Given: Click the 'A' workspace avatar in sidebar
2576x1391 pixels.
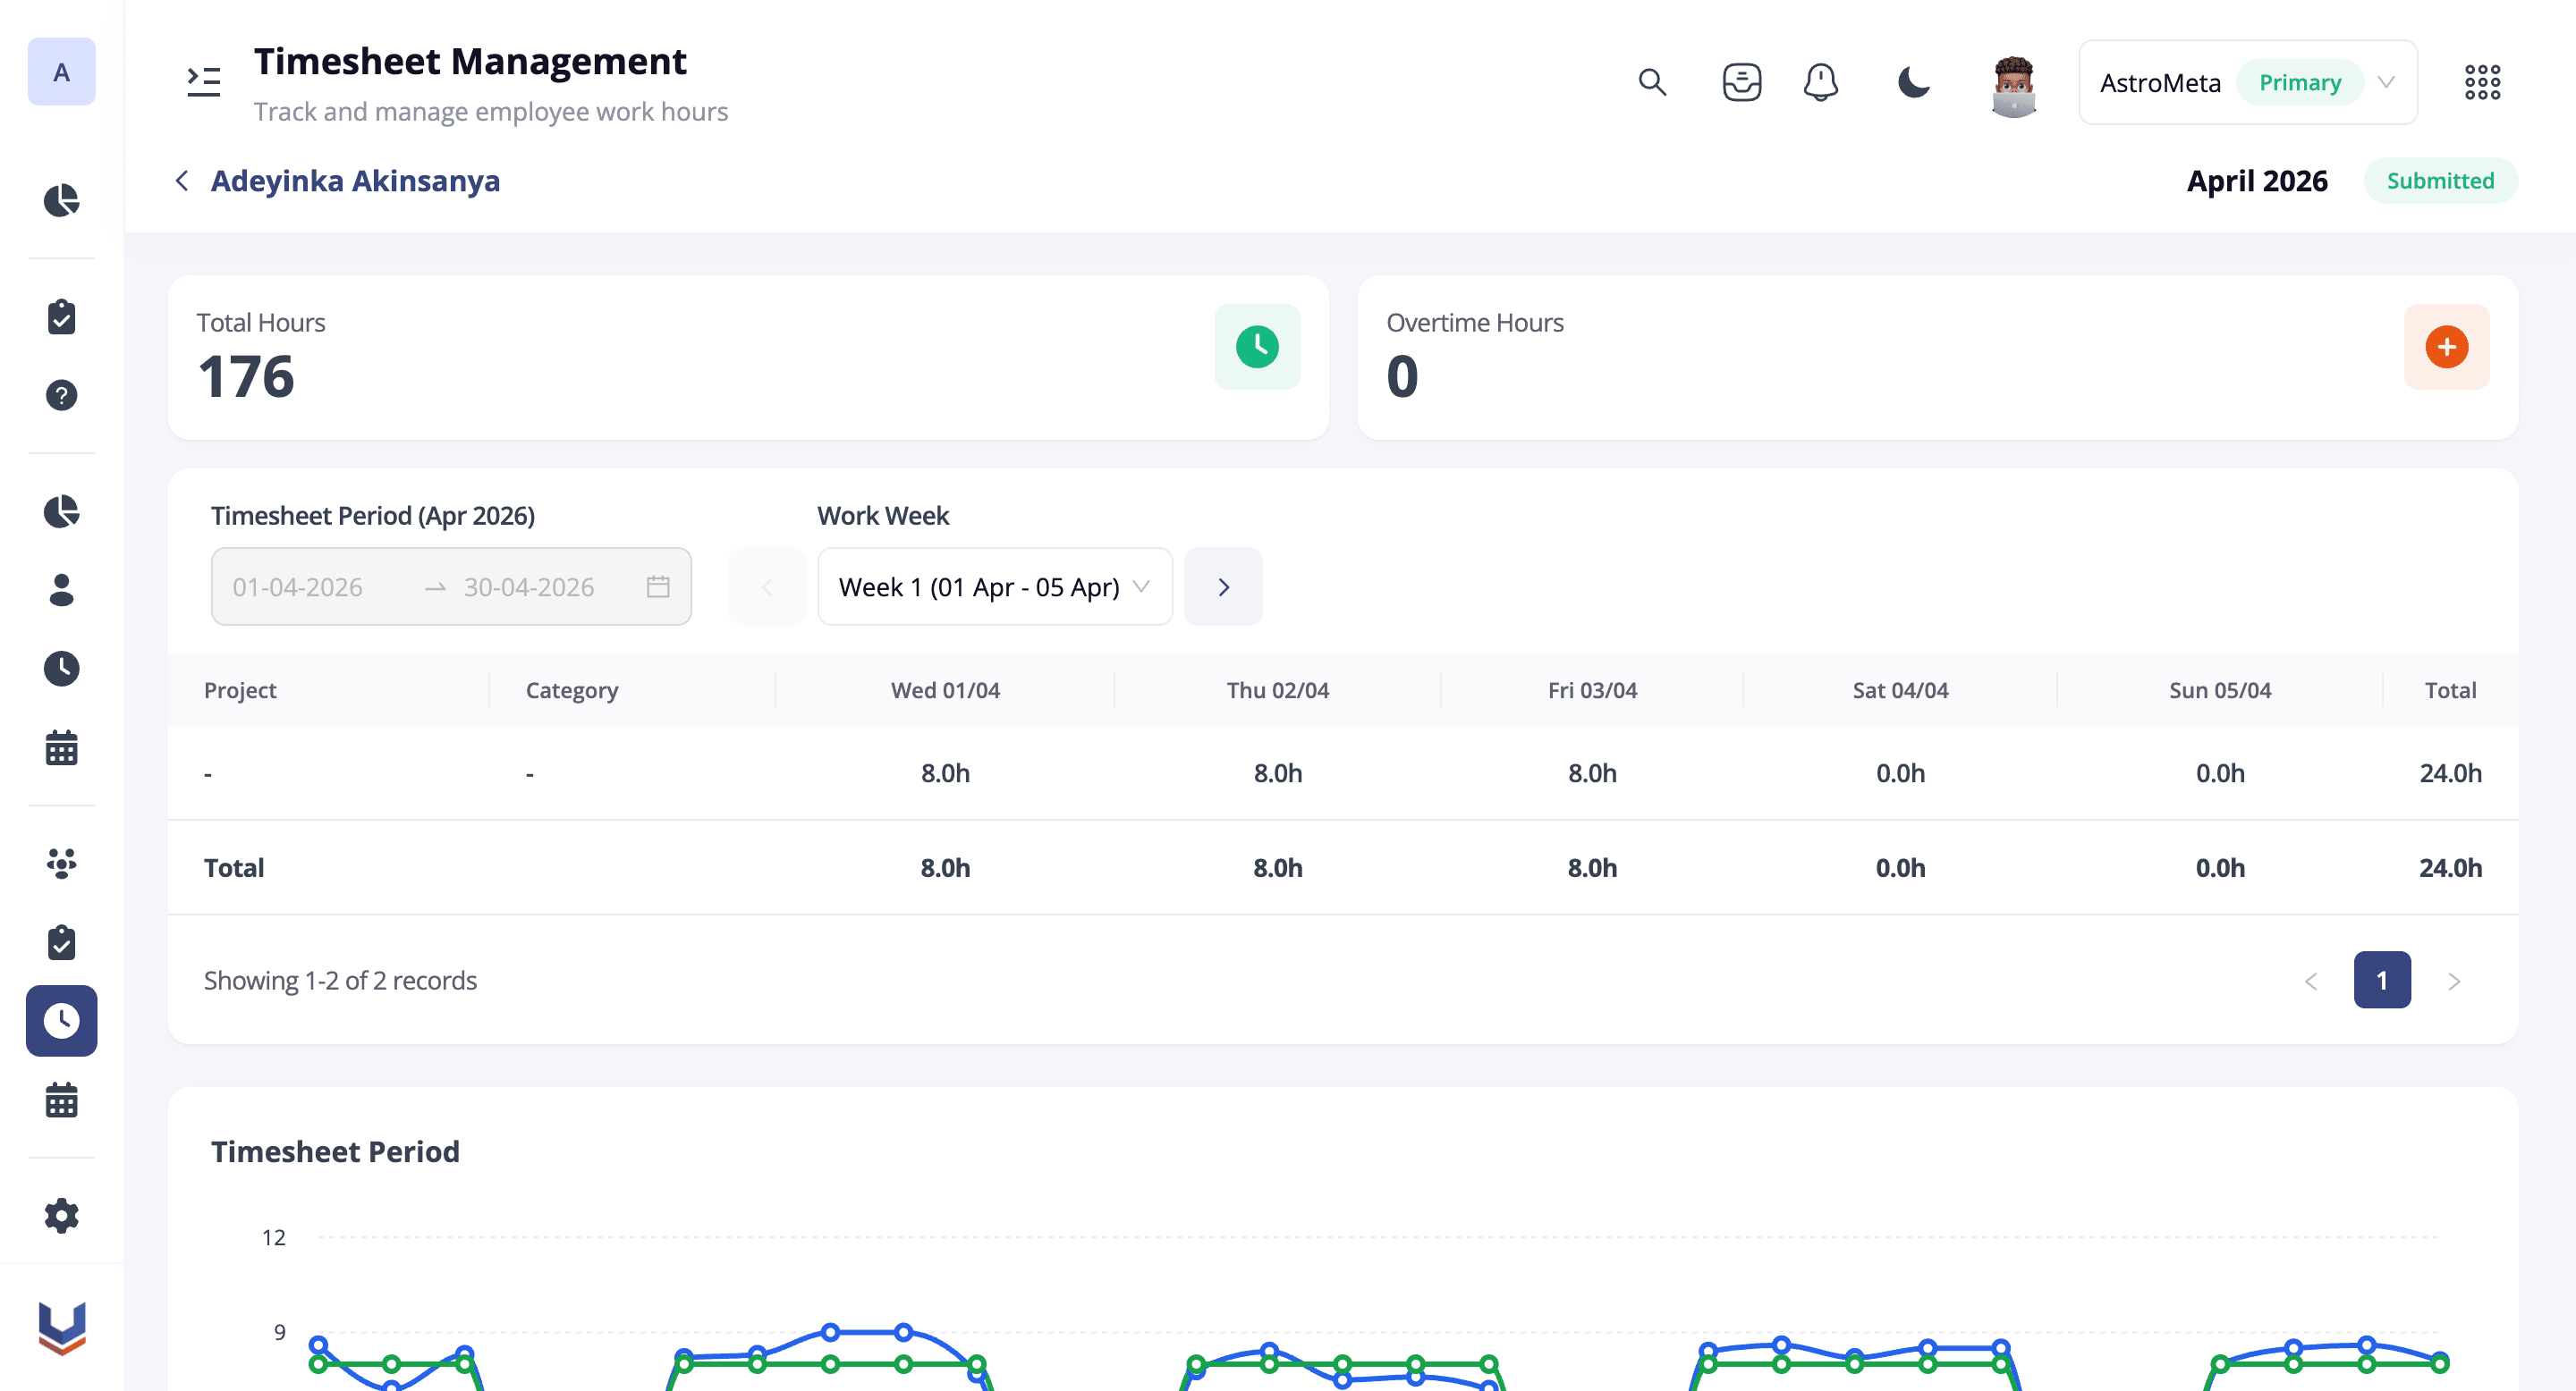Looking at the screenshot, I should (61, 72).
